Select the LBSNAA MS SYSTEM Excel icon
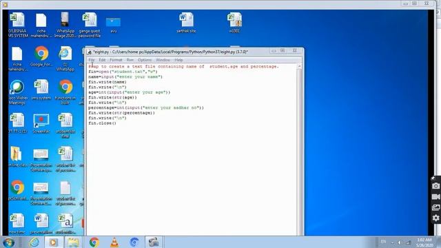Image resolution: width=441 pixels, height=248 pixels. click(x=18, y=25)
